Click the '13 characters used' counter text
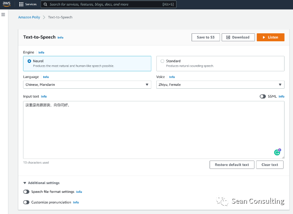 click(36, 163)
